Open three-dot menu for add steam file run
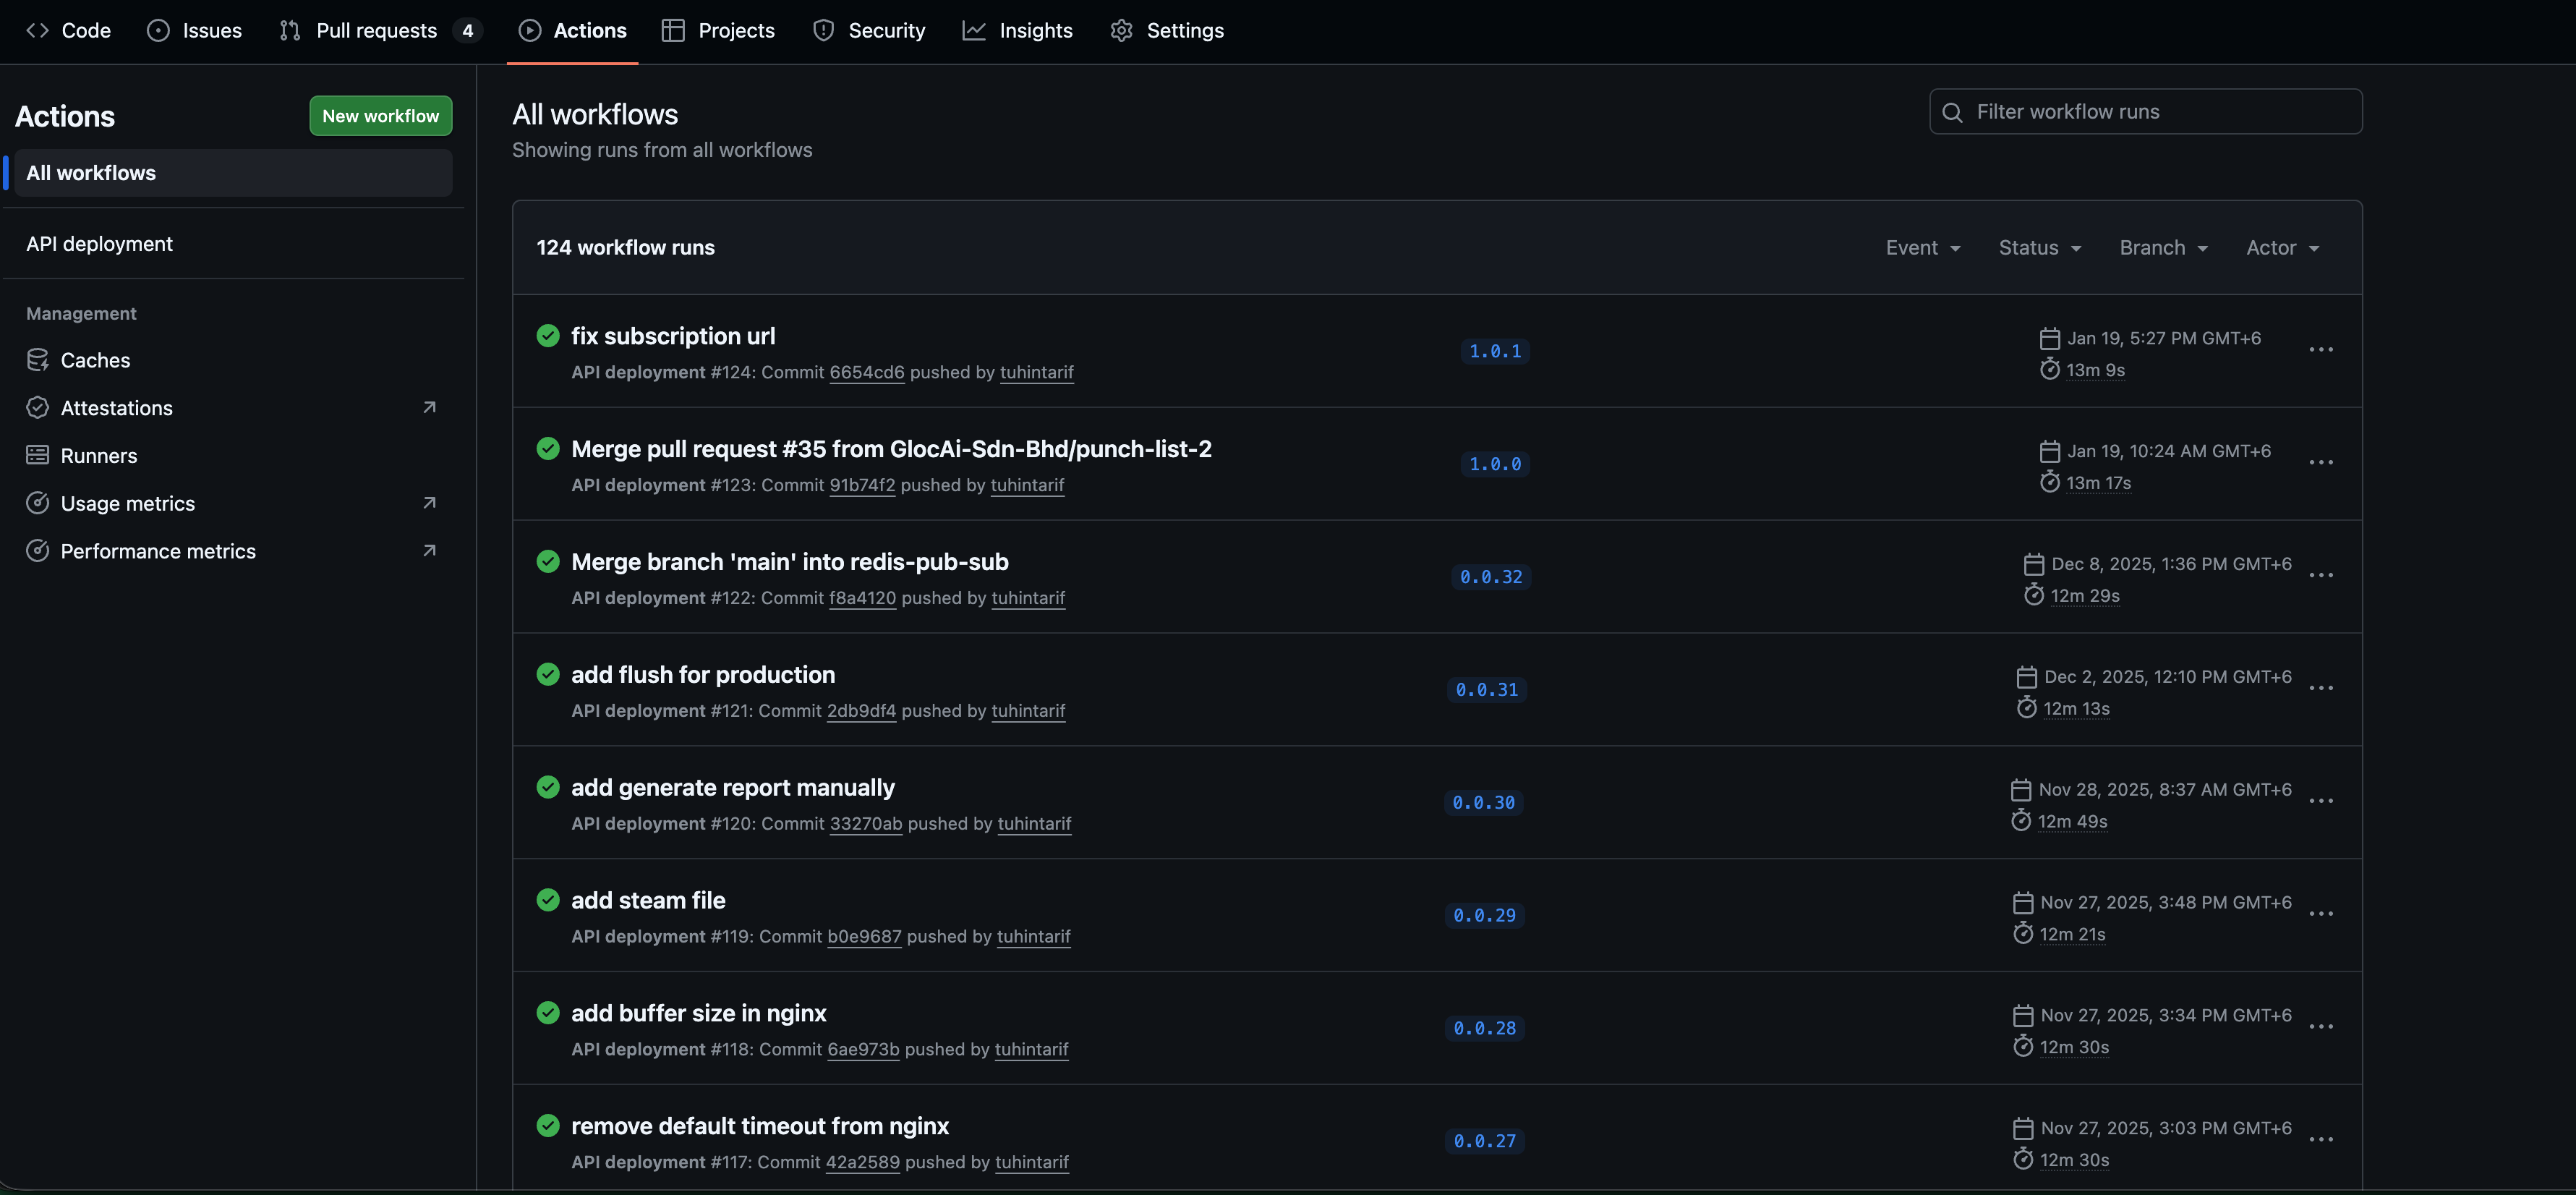2576x1195 pixels. click(x=2320, y=914)
